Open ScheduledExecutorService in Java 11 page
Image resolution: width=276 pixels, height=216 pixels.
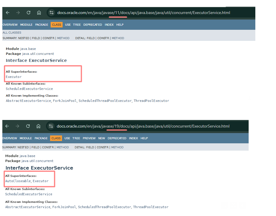[29, 89]
